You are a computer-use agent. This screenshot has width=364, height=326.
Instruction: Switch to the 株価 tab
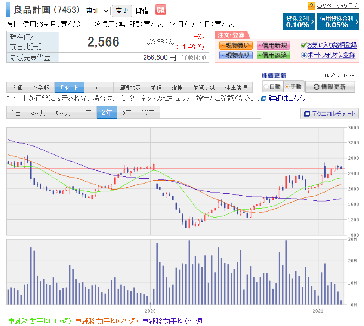point(17,87)
